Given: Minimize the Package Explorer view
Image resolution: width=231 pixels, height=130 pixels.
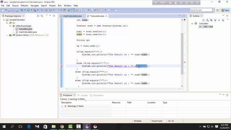Looking at the screenshot, I should pyautogui.click(x=50, y=15).
